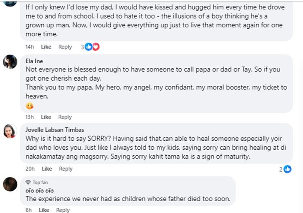The image size is (303, 213).
Task: Click the 13h timestamp under Ela Ine's comment
Action: coord(29,117)
